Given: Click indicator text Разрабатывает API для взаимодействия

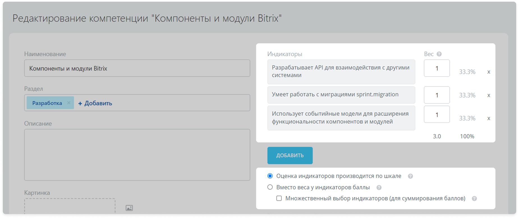Looking at the screenshot, I should point(341,72).
